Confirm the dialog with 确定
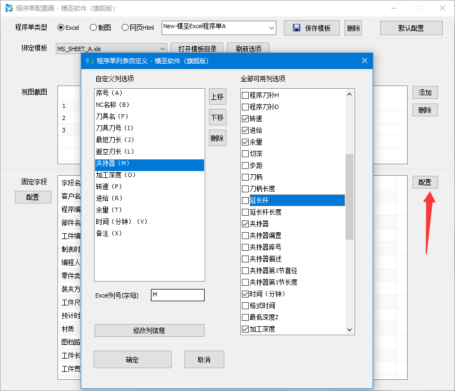The width and height of the screenshot is (455, 391). tap(132, 359)
